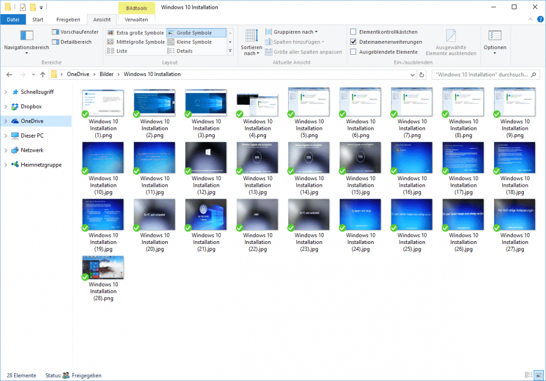Switch to Freigeben ribbon tab
Image resolution: width=546 pixels, height=381 pixels.
[x=68, y=20]
